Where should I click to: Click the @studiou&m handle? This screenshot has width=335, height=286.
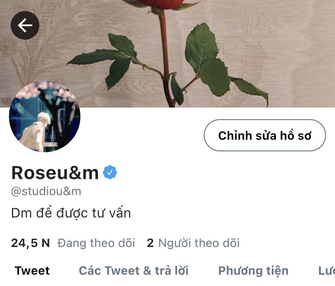click(46, 191)
